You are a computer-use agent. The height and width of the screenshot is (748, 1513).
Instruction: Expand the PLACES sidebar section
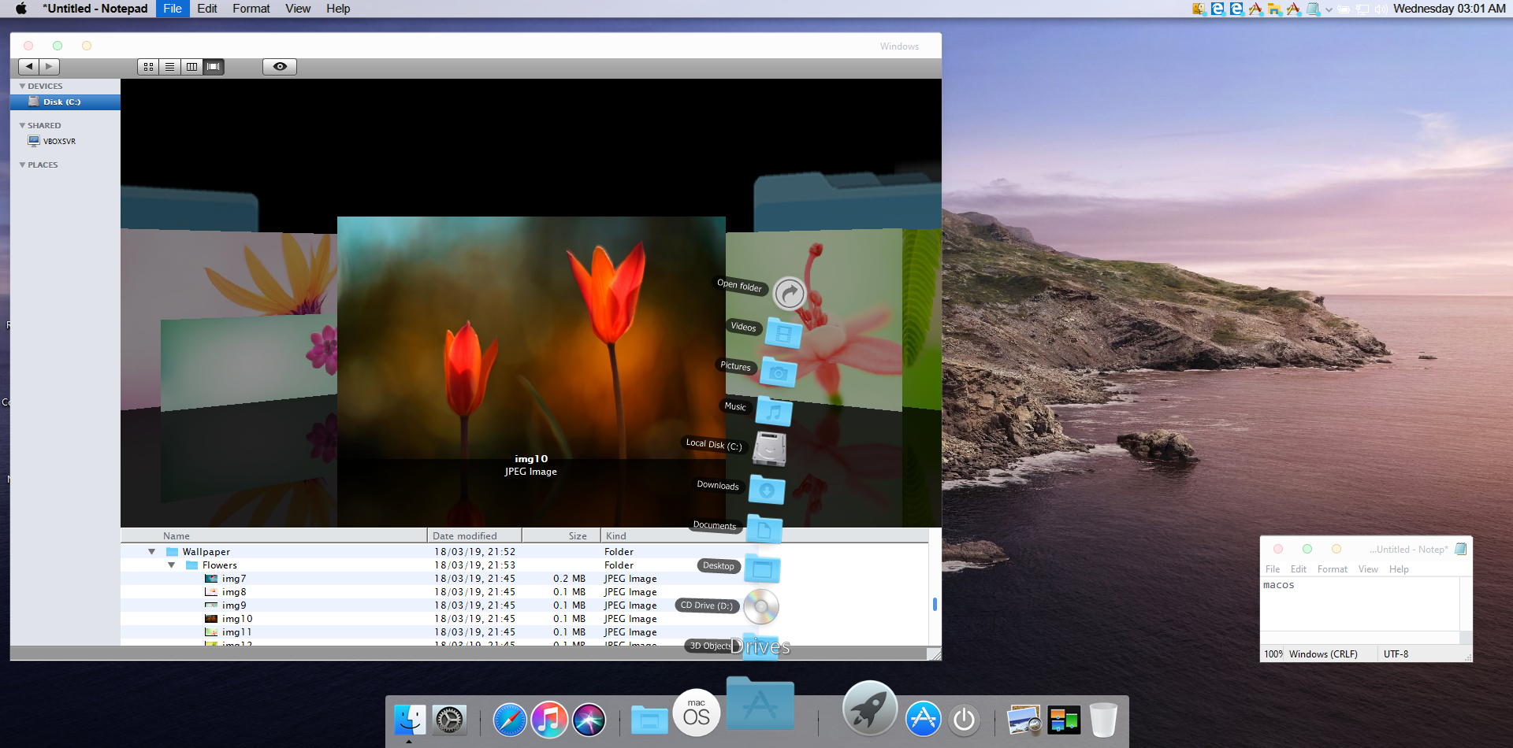coord(22,165)
